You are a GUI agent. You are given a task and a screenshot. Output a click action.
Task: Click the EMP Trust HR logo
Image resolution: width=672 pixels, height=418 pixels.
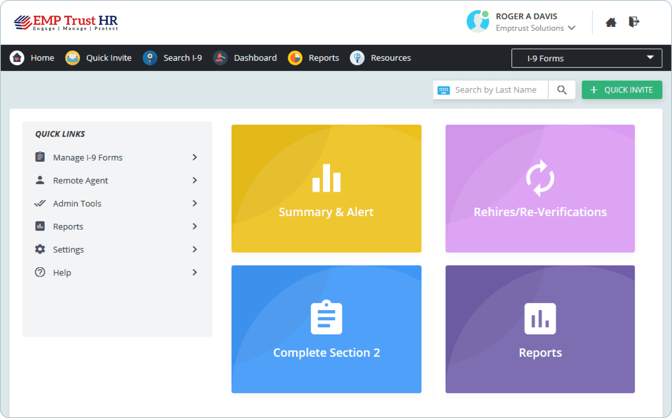pyautogui.click(x=66, y=22)
